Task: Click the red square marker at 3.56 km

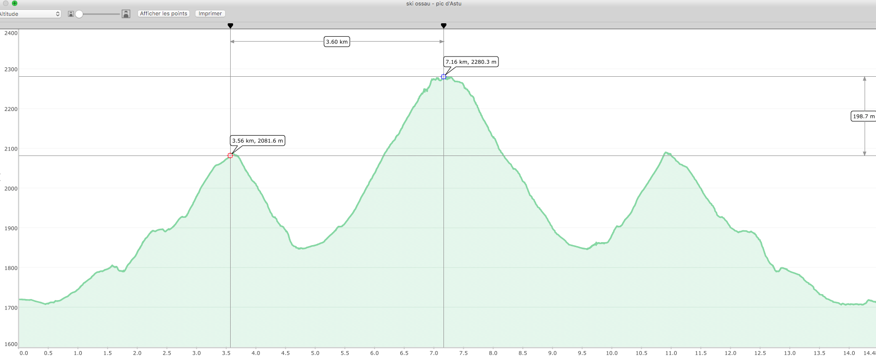Action: (230, 155)
